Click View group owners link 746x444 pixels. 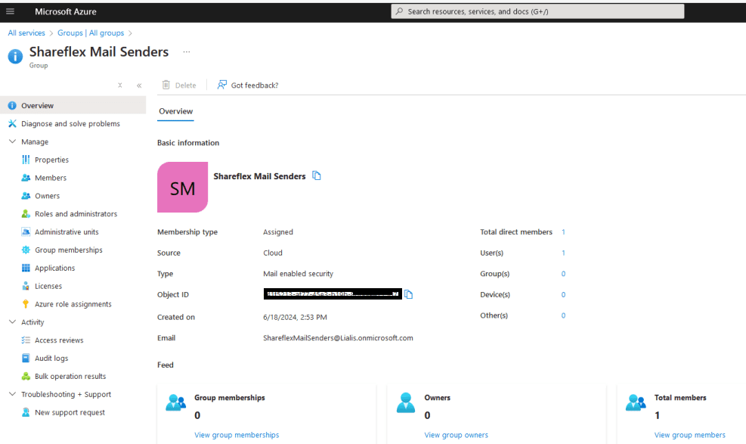(x=457, y=435)
